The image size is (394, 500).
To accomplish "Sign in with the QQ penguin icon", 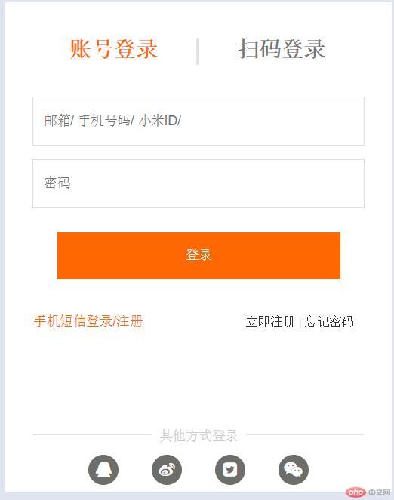I will 103,470.
